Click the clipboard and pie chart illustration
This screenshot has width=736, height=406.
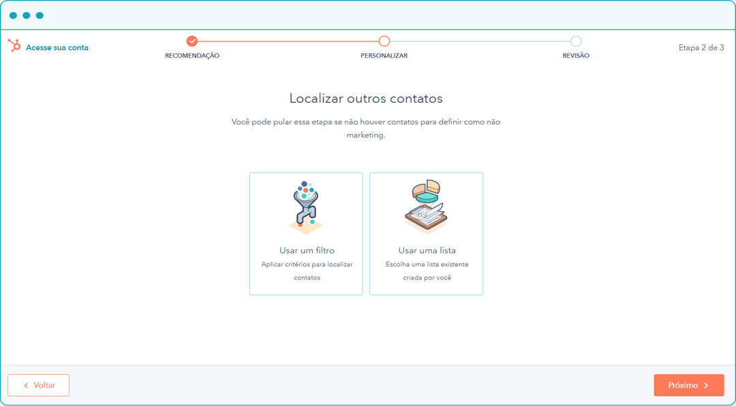(426, 207)
